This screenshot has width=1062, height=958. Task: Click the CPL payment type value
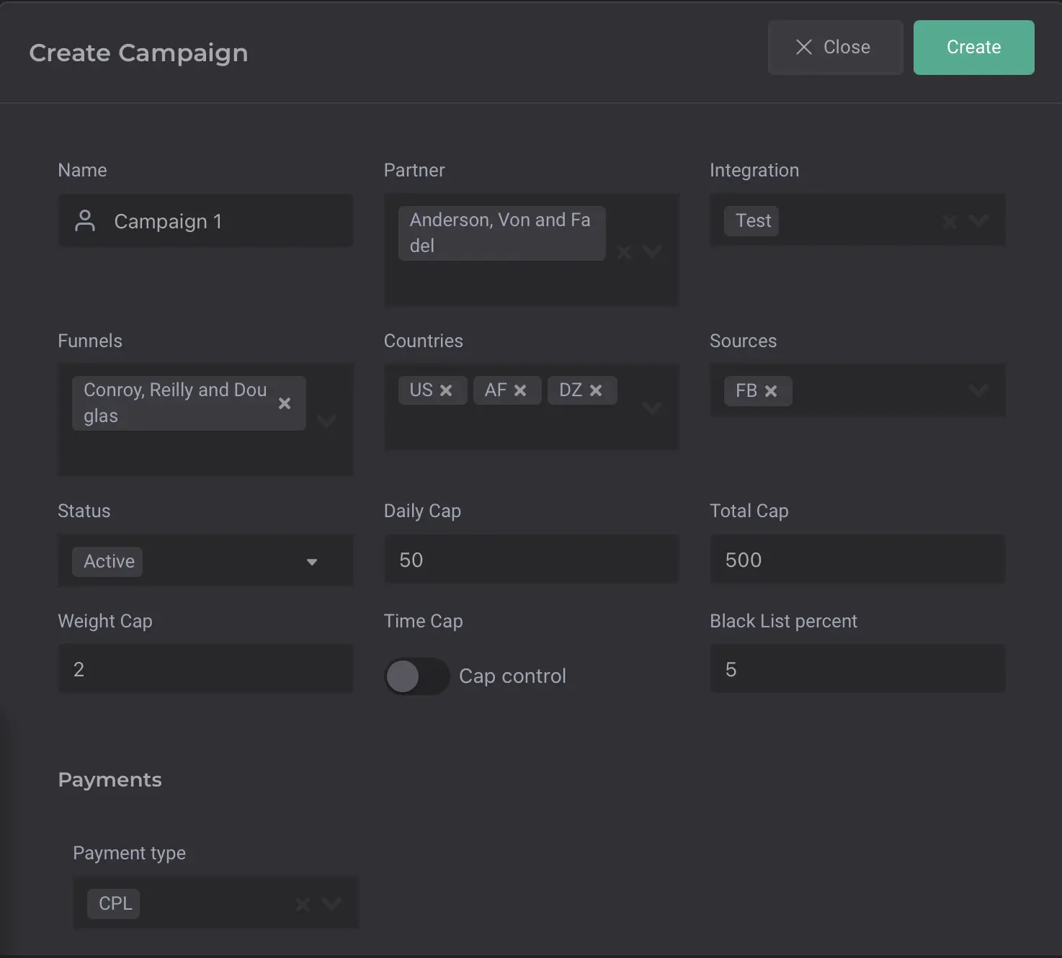click(114, 903)
